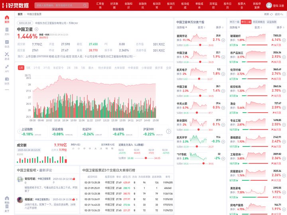This screenshot has width=287, height=215.
Task: Add 中国卫星 title stock via plus icon
Action: point(36,29)
